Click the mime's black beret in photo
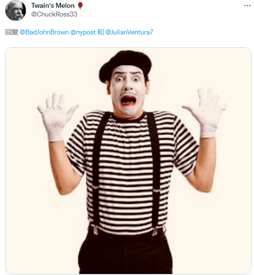Viewport: 254px width, 275px height. (x=125, y=65)
